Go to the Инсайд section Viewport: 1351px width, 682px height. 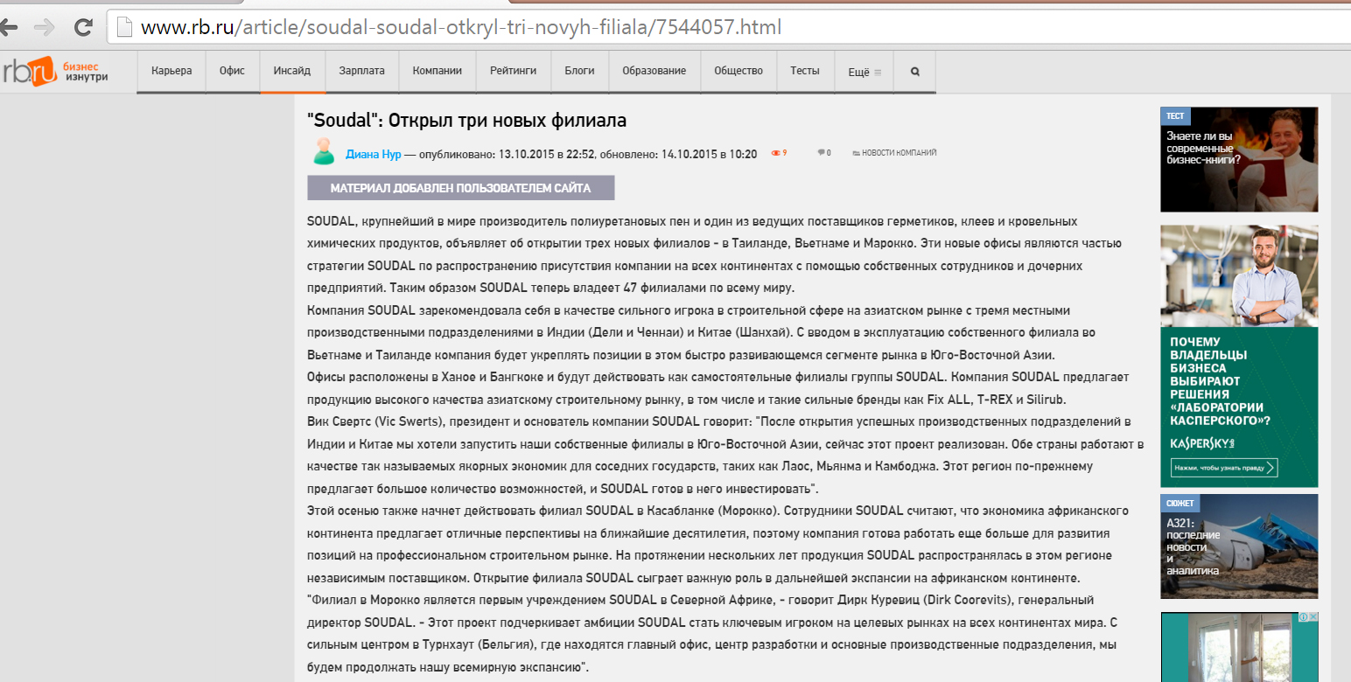tap(292, 72)
